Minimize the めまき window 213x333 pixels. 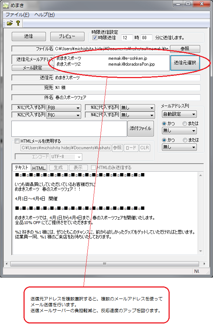178,4
